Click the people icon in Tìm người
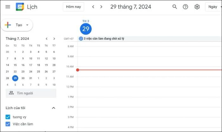Viewport: 222px width, 132px height. pyautogui.click(x=11, y=93)
